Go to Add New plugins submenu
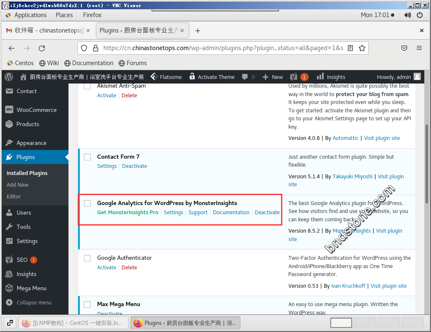The image size is (431, 332). point(18,185)
